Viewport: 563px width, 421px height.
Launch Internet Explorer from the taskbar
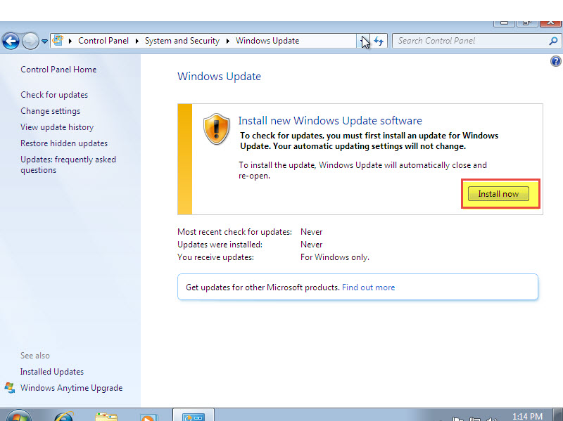[x=64, y=417]
